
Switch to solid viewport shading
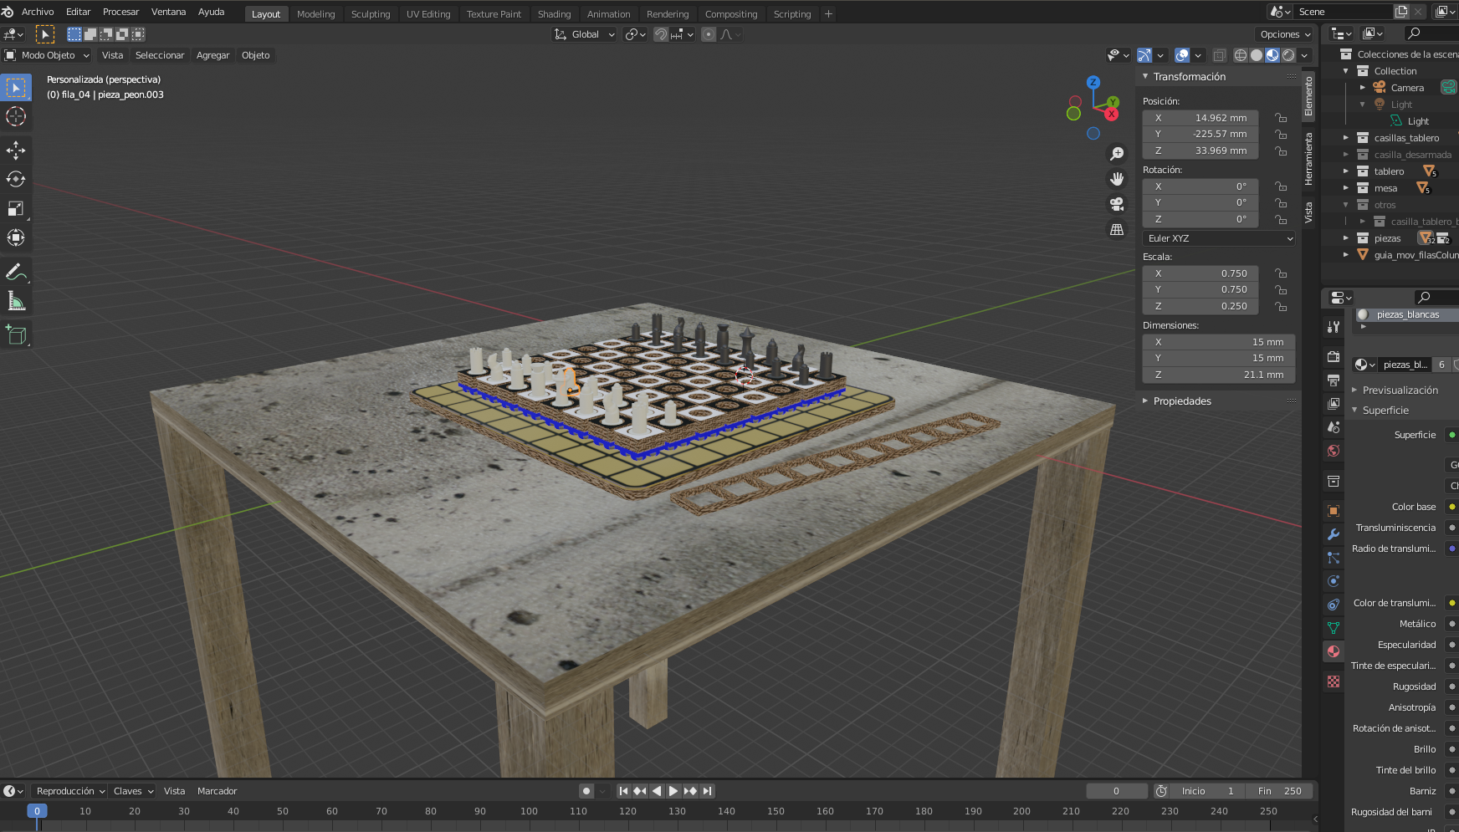pos(1257,55)
